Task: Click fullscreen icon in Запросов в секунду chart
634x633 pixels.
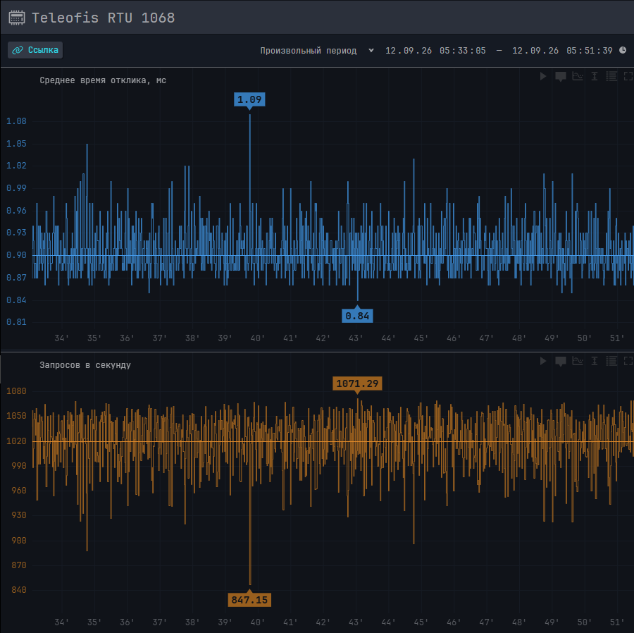Action: (x=628, y=361)
